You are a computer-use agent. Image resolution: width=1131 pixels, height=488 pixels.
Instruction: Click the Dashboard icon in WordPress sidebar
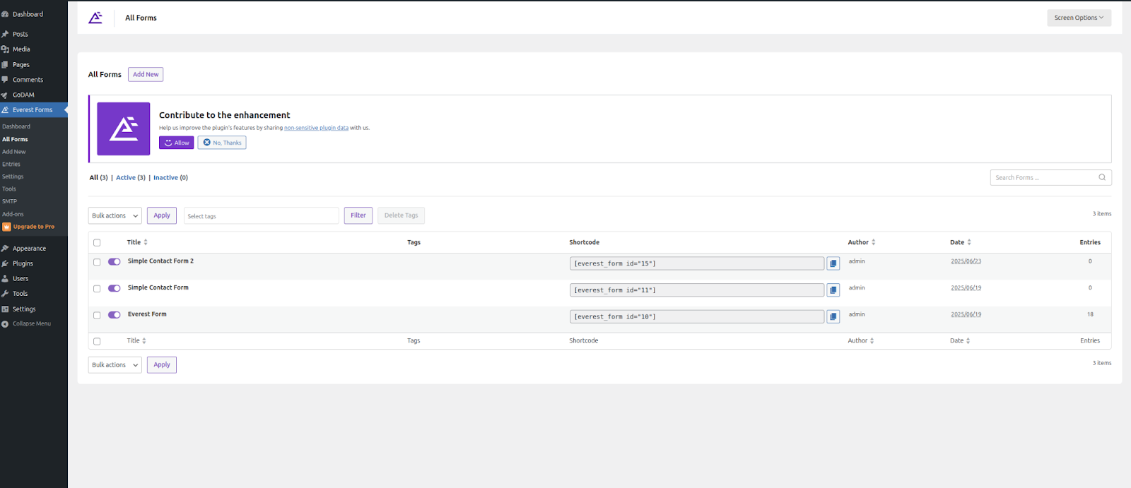[5, 14]
